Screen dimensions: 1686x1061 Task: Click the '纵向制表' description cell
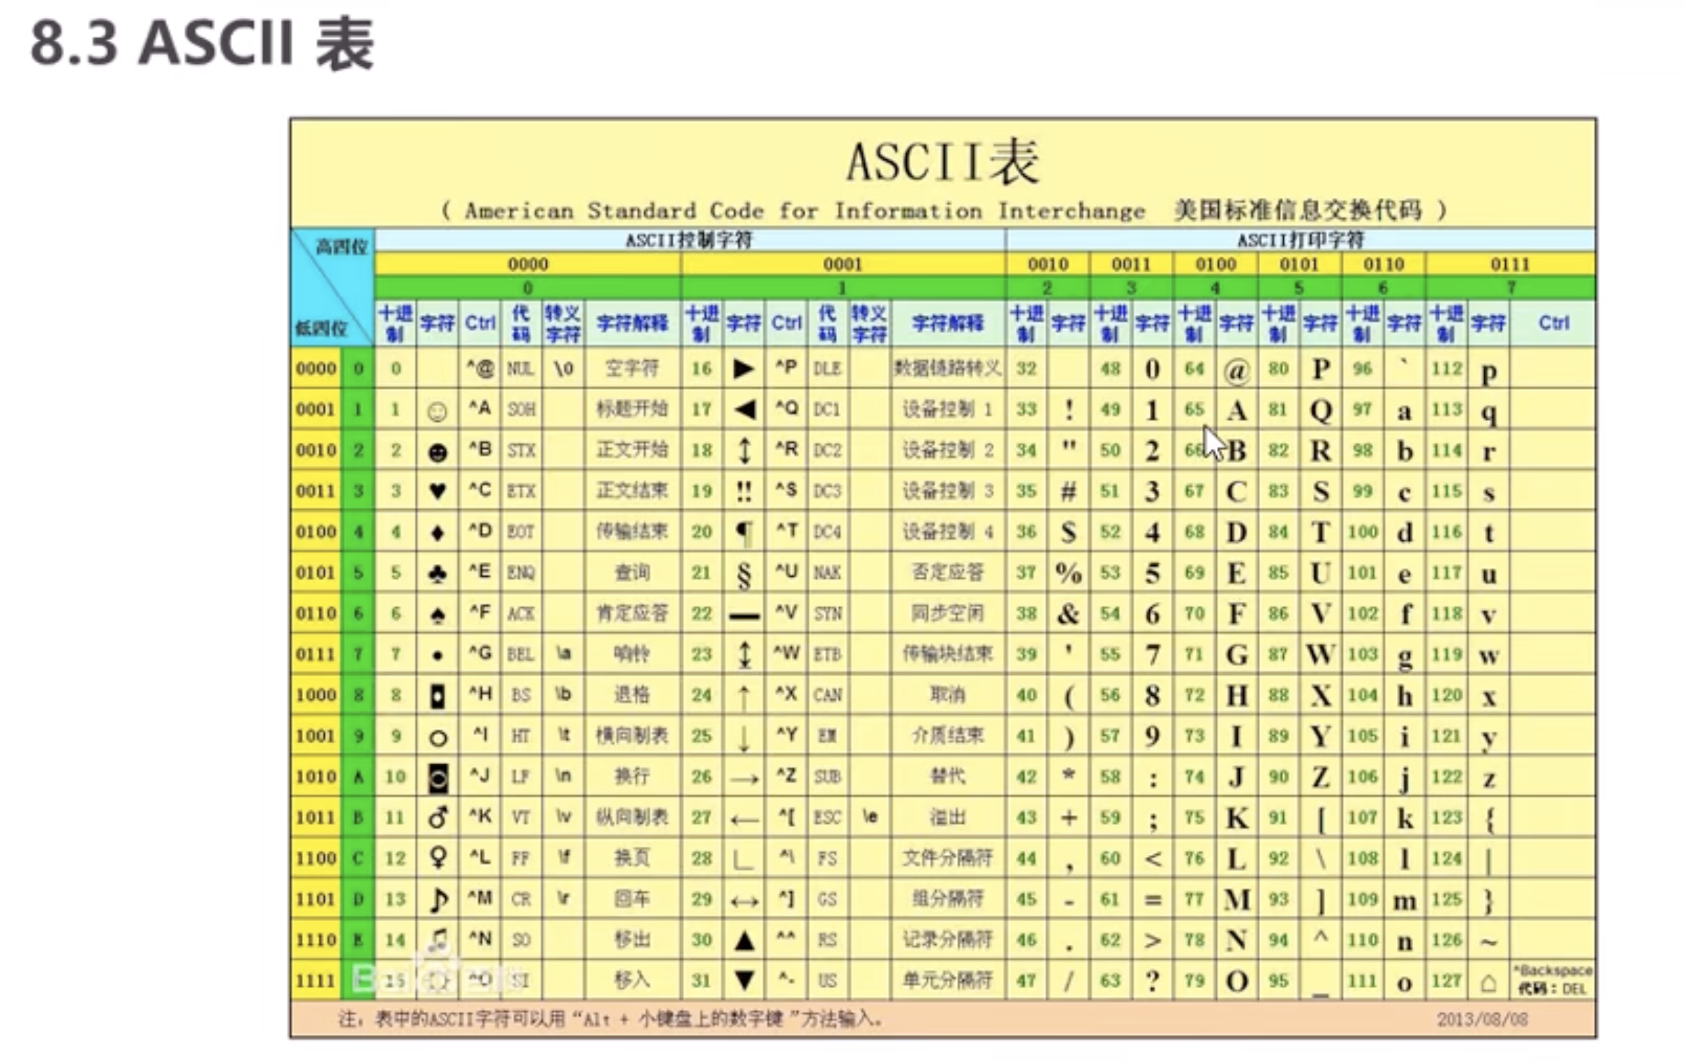632,818
